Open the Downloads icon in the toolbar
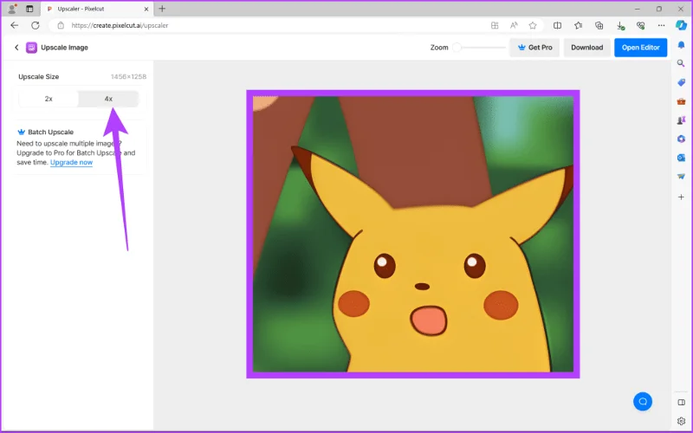693x433 pixels. (x=620, y=26)
